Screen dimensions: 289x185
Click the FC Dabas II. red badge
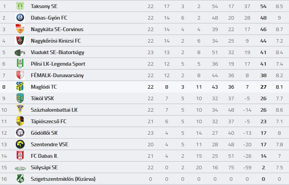20,156
